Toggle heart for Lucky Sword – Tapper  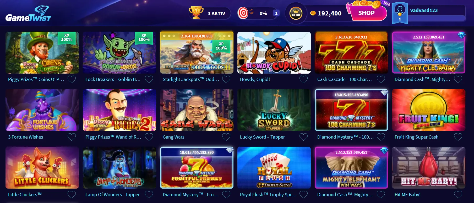[x=303, y=137]
